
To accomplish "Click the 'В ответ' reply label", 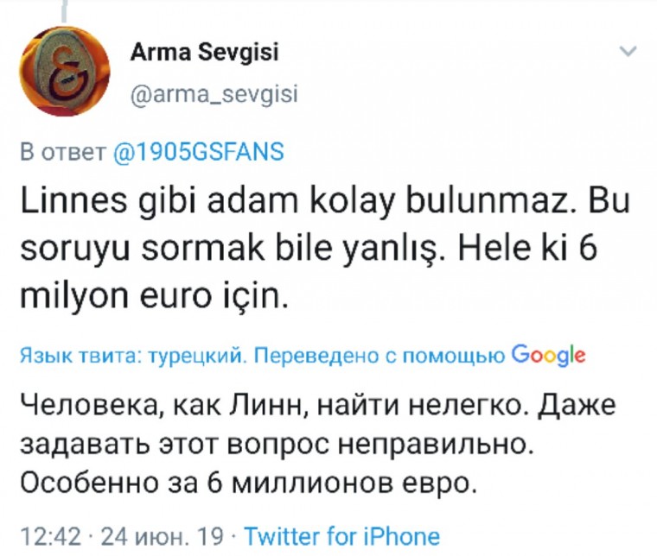I will click(62, 152).
